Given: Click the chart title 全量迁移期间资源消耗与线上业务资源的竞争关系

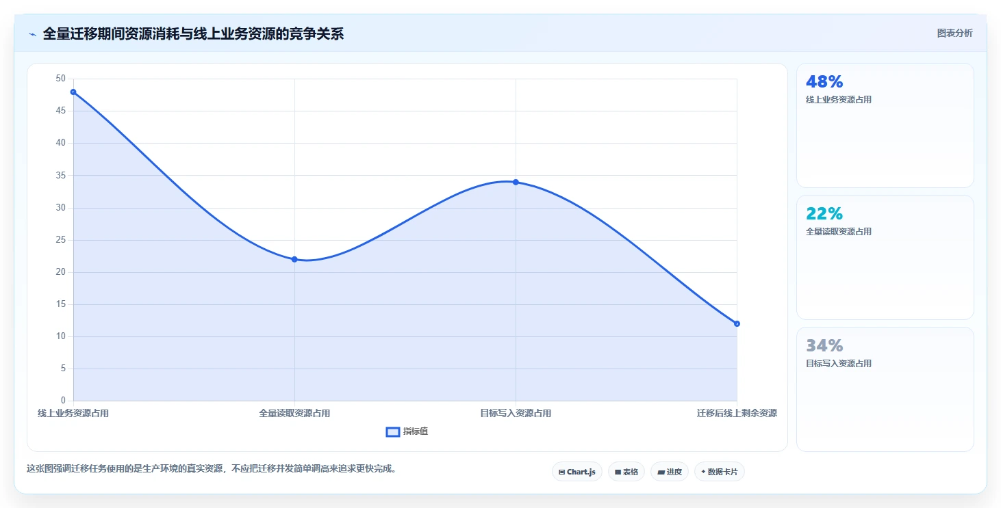Looking at the screenshot, I should [193, 34].
